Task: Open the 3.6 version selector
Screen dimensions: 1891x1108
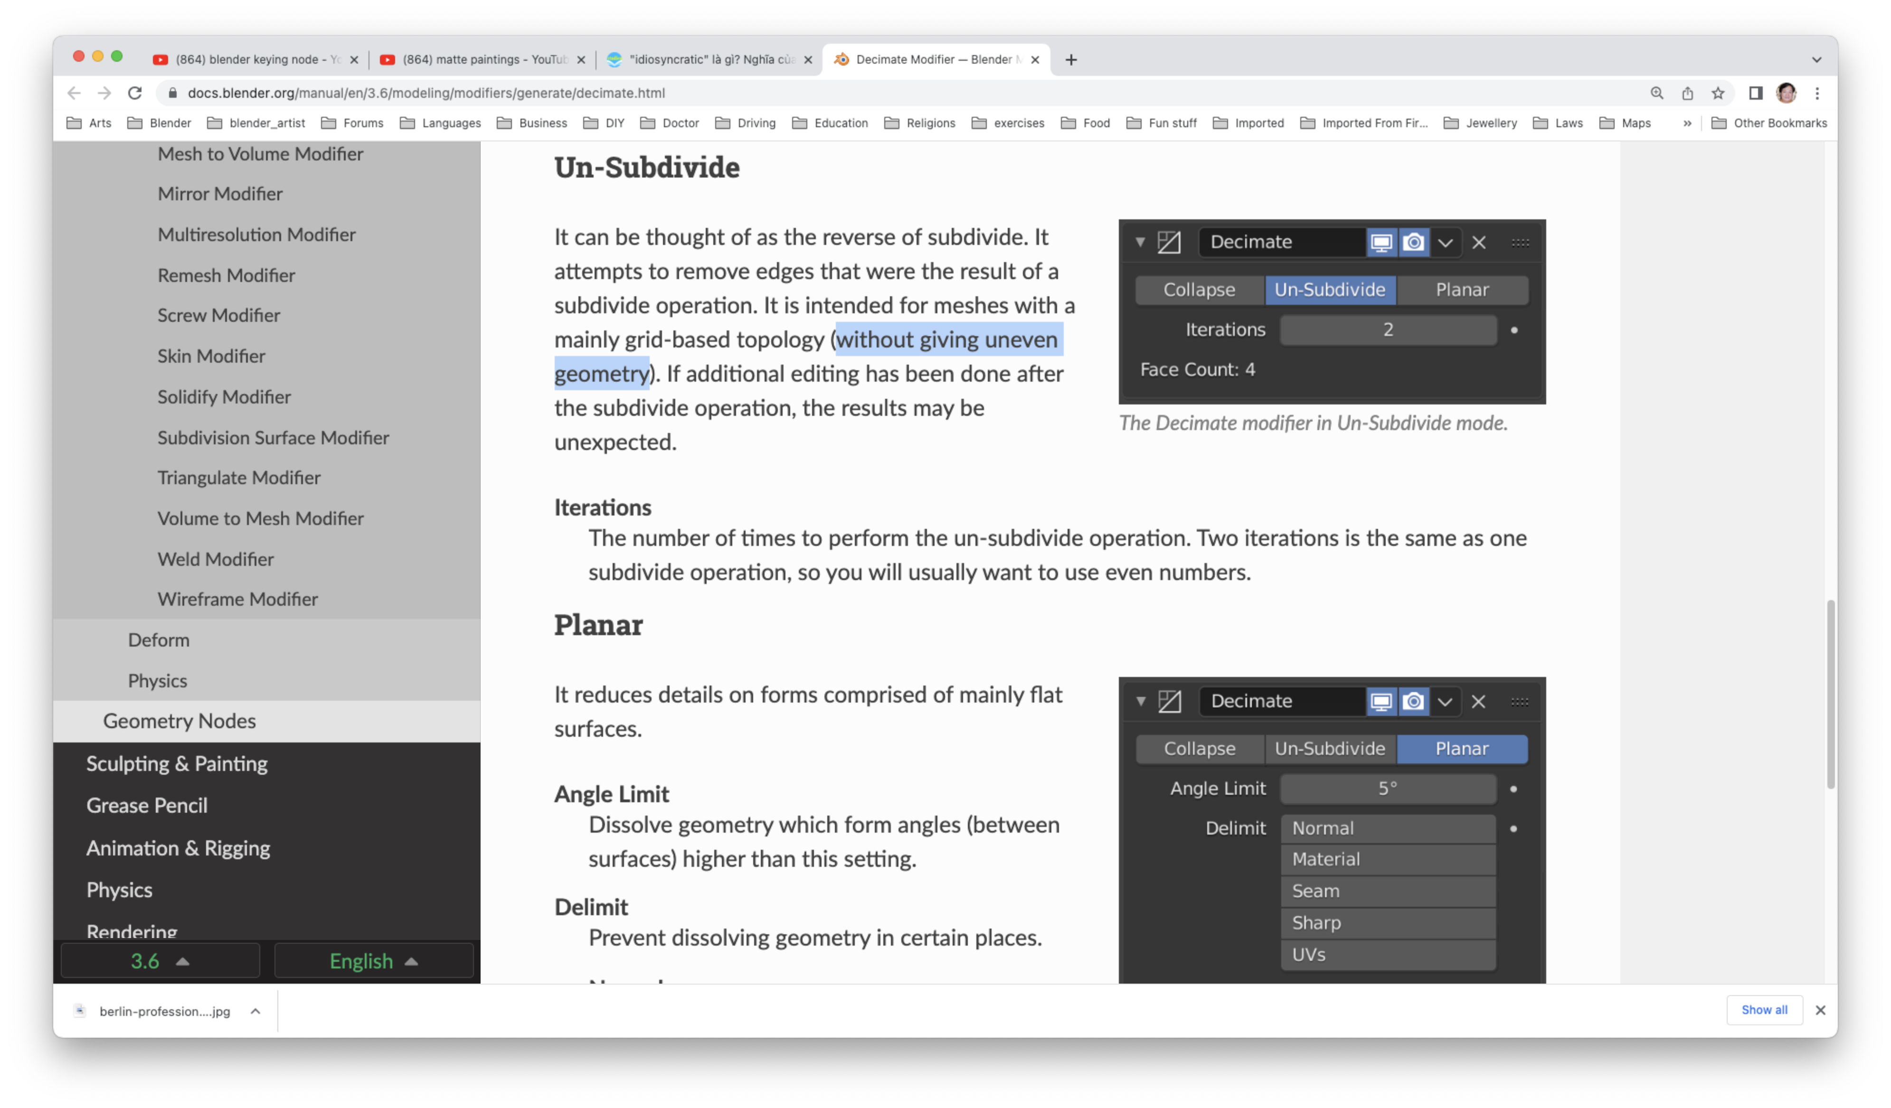Action: click(x=160, y=961)
